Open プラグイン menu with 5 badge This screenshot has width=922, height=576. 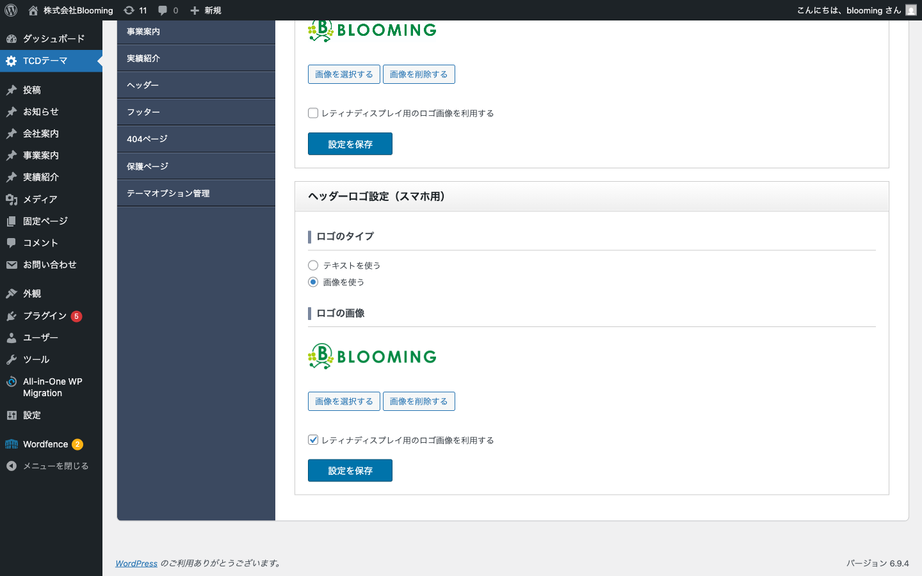point(51,316)
